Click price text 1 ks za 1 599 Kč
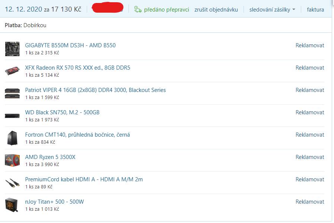The width and height of the screenshot is (334, 223). point(42,98)
